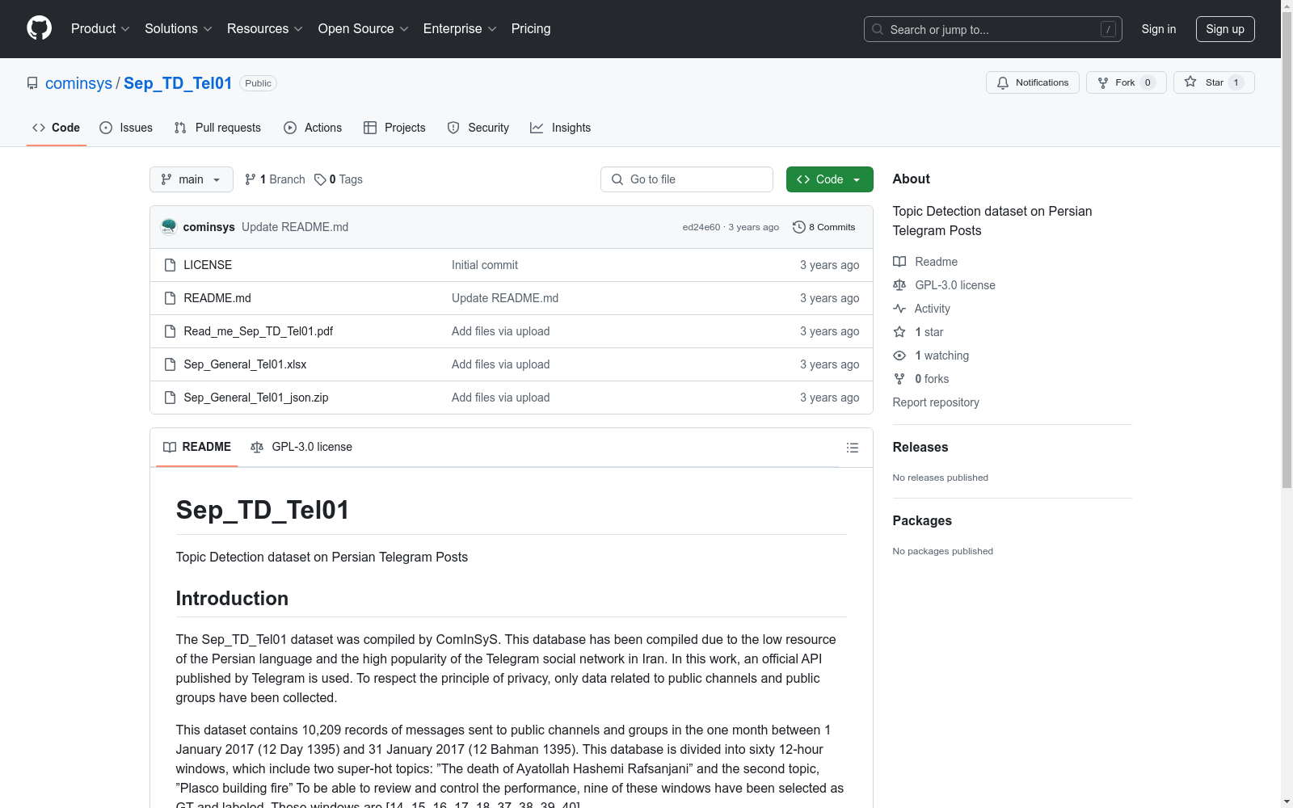Viewport: 1293px width, 808px height.
Task: Open the Read_me_Sep_TD_Tel01.pdf file
Action: [x=258, y=331]
